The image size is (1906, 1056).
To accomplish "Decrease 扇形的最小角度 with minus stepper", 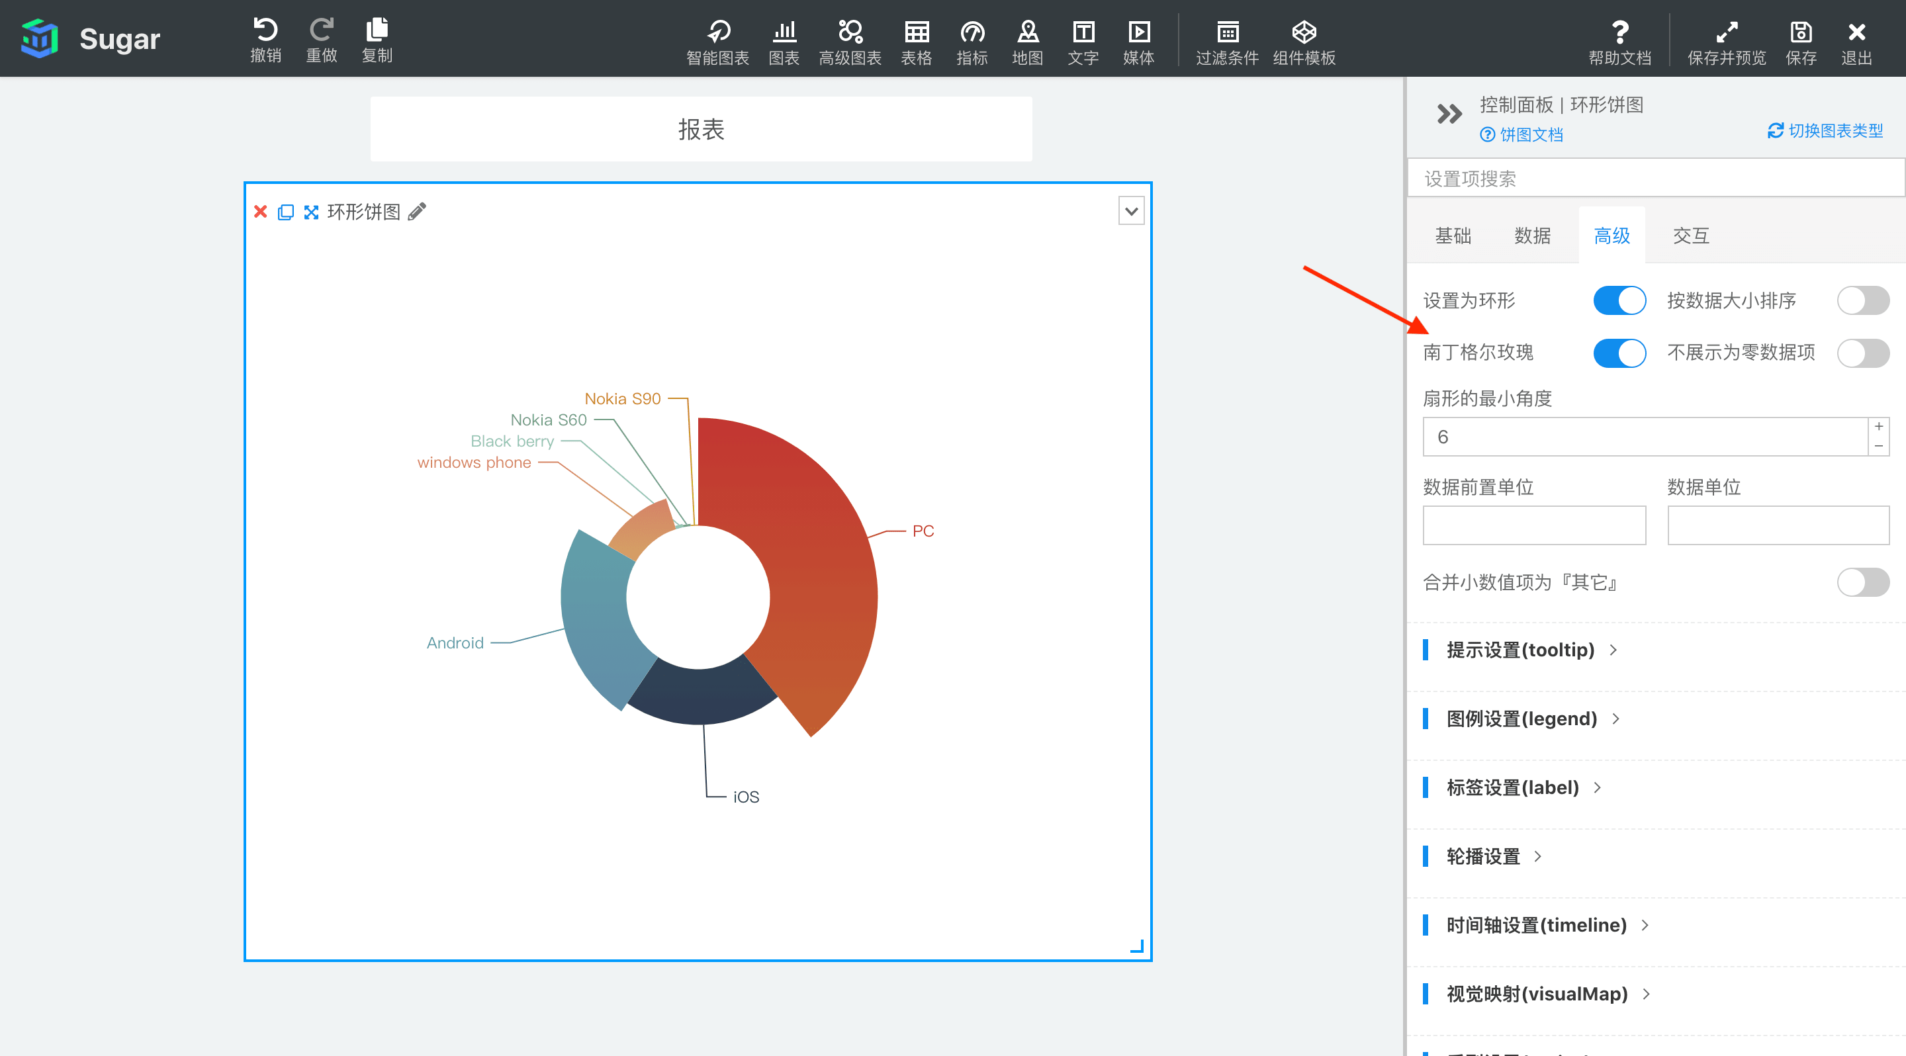I will 1879,446.
